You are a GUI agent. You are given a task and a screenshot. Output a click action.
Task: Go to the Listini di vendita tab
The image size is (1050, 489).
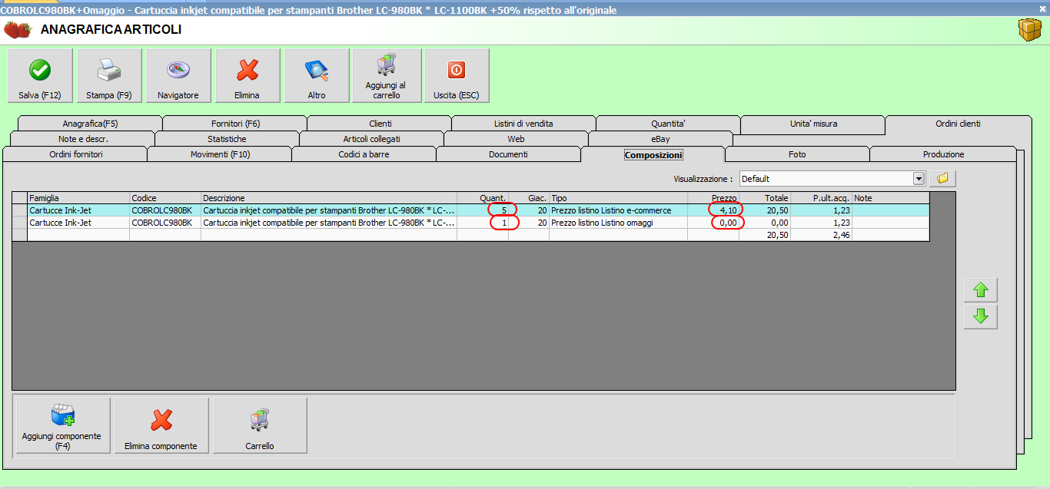pos(523,124)
